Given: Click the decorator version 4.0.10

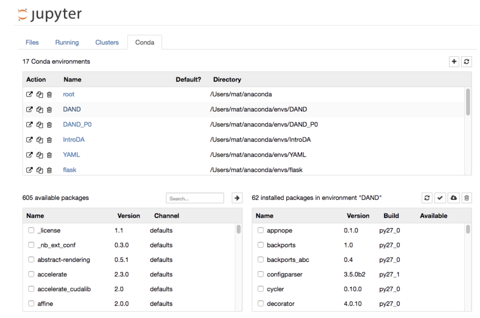Looking at the screenshot, I should coord(353,304).
